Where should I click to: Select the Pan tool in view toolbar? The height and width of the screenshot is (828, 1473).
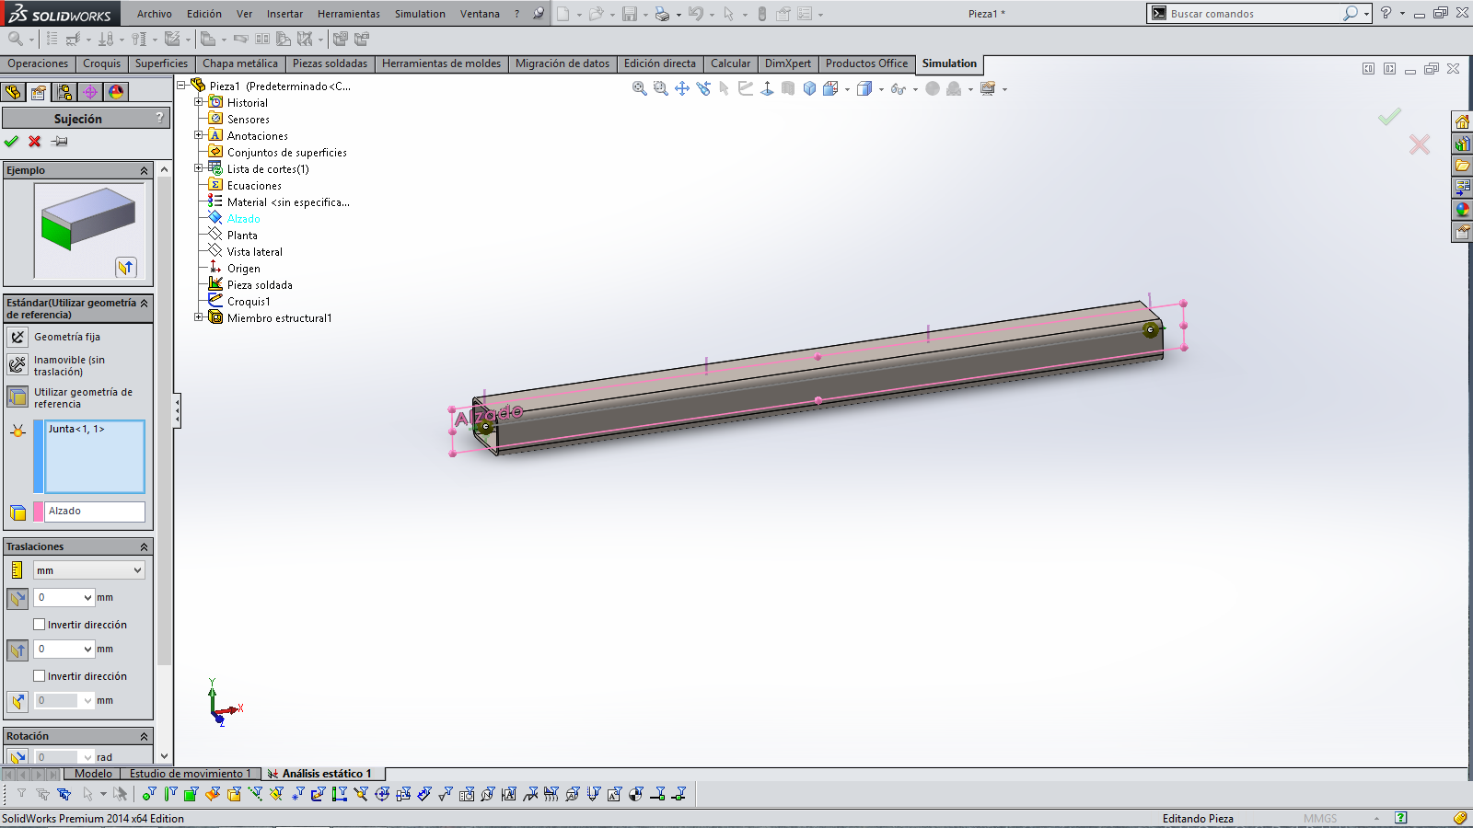[x=682, y=88]
